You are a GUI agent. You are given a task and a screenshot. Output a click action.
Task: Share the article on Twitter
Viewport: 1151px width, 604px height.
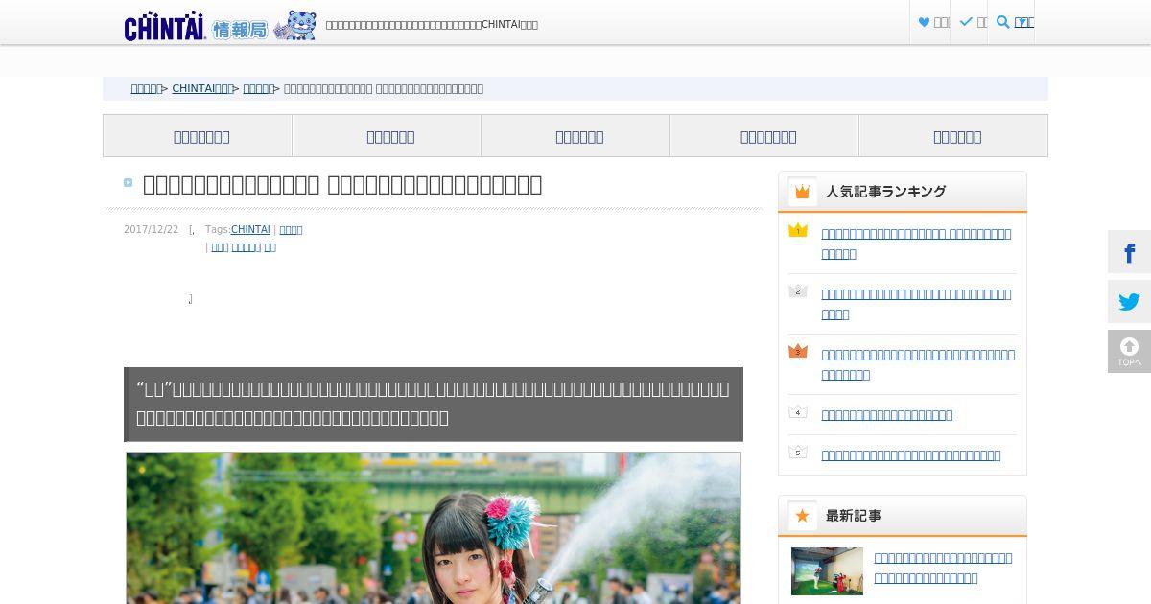tap(1130, 302)
